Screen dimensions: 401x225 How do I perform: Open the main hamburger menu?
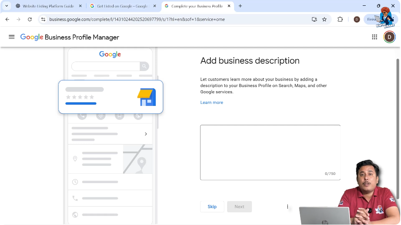point(11,37)
